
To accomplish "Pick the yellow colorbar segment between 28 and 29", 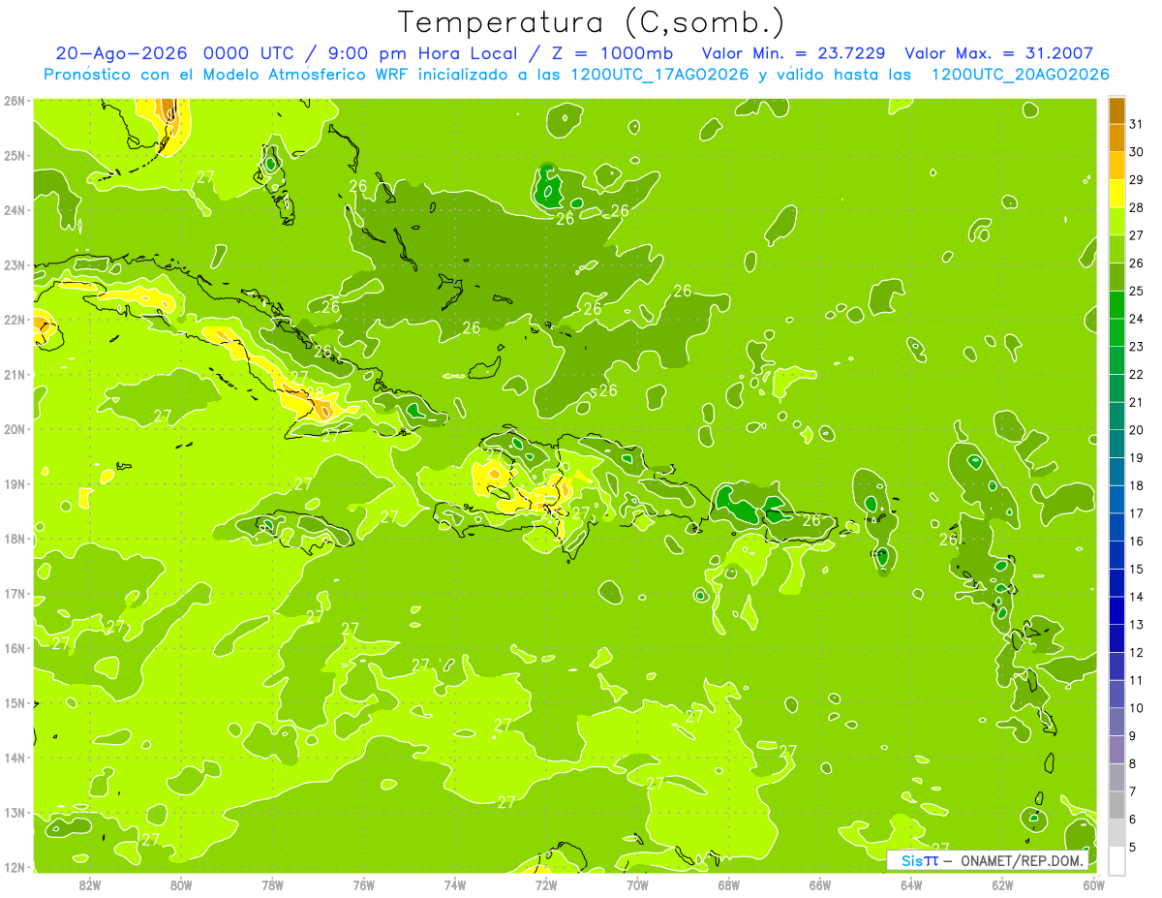I will [1116, 194].
